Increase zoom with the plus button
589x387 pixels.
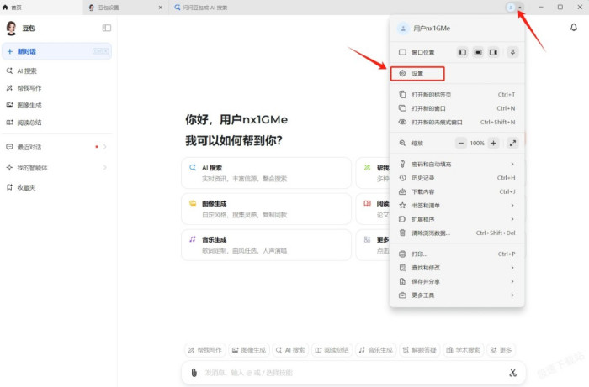point(494,143)
